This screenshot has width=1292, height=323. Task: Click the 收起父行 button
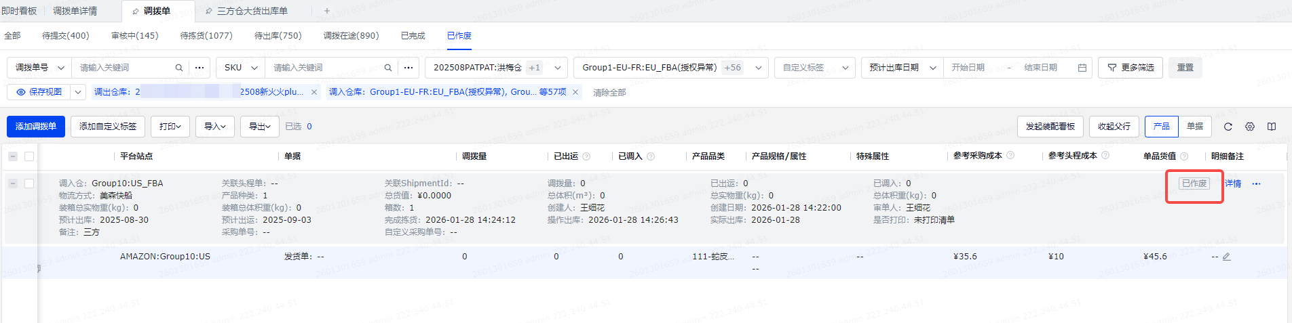coord(1114,127)
